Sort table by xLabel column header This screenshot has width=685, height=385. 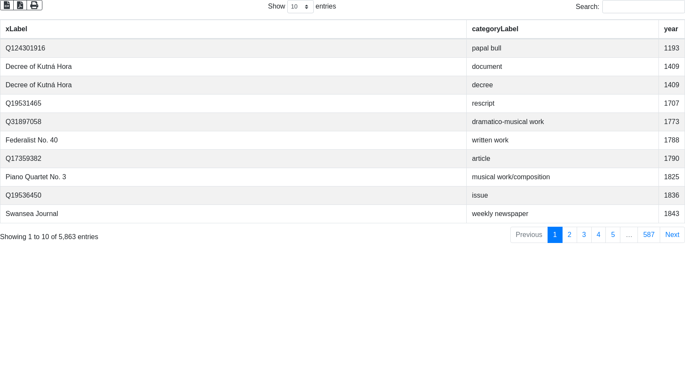[x=16, y=29]
